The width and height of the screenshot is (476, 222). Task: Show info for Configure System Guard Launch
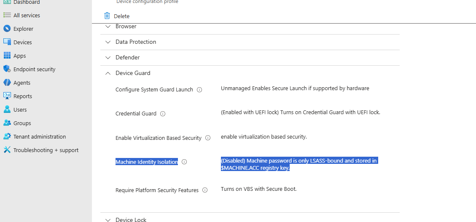pos(199,90)
